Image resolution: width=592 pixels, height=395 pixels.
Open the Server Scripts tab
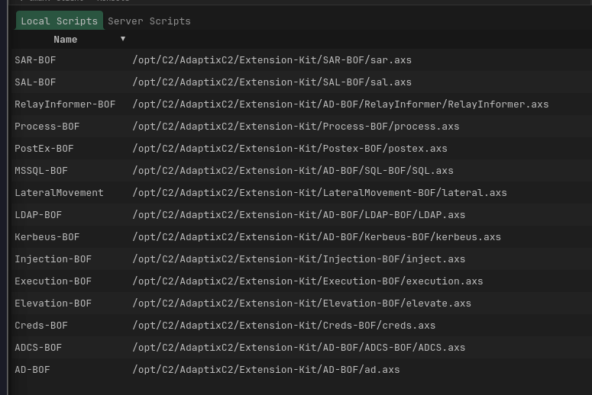(x=149, y=21)
